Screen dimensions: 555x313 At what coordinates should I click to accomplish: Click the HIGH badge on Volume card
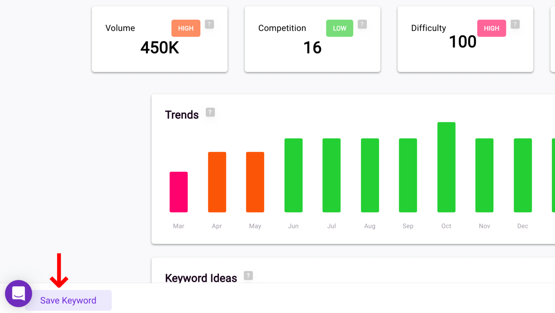[186, 28]
